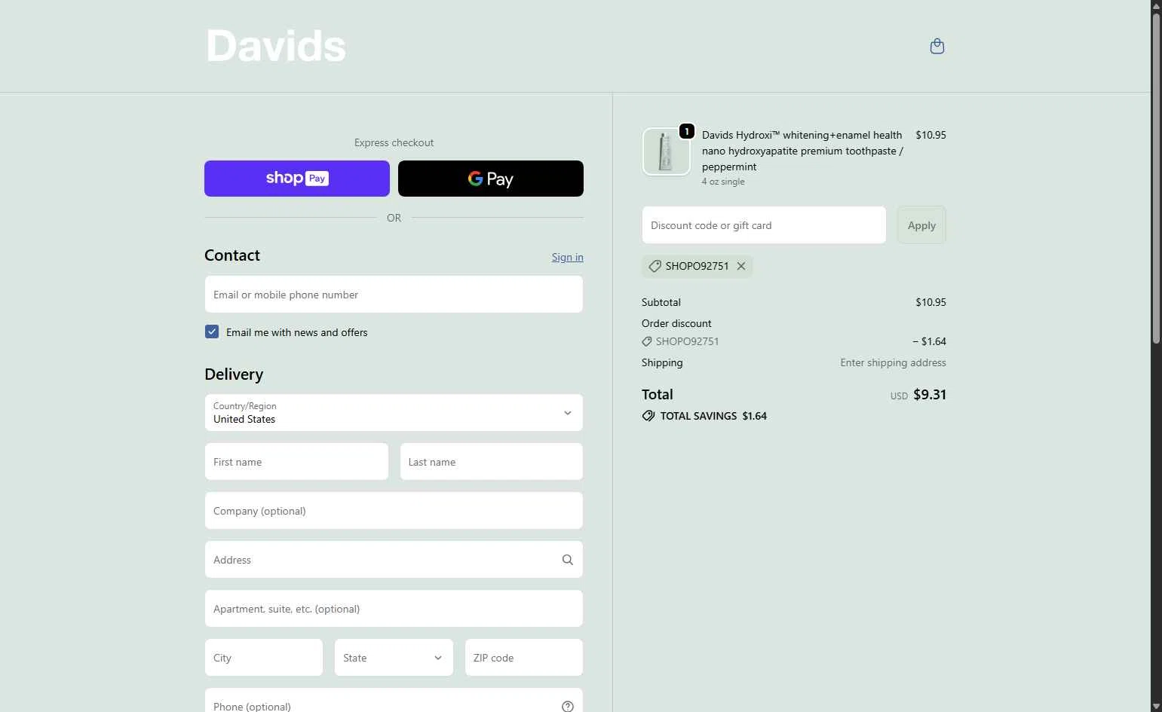Viewport: 1162px width, 712px height.
Task: Click the quantity badge on product image
Action: [x=686, y=131]
